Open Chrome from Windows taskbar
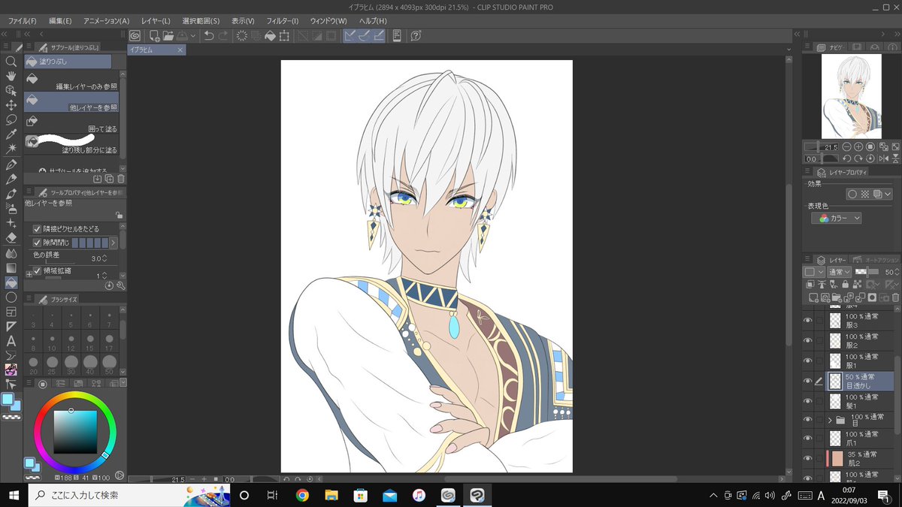Screen dimensions: 902x507 click(x=302, y=495)
